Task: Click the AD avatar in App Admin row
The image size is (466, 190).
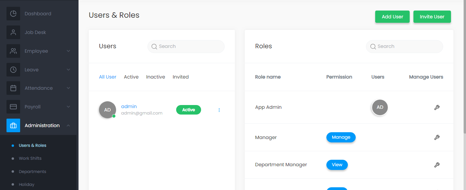Action: pyautogui.click(x=380, y=107)
